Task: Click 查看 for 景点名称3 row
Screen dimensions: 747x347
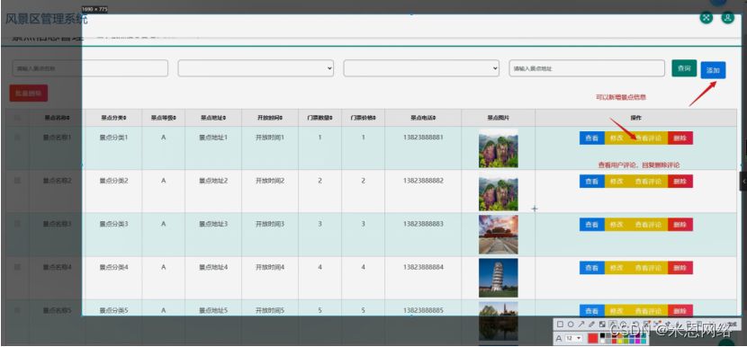Action: [x=591, y=225]
